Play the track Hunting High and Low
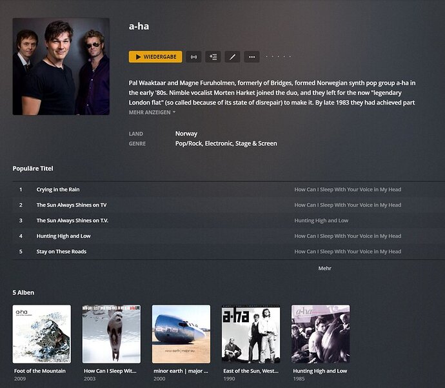445x388 pixels. pos(63,236)
